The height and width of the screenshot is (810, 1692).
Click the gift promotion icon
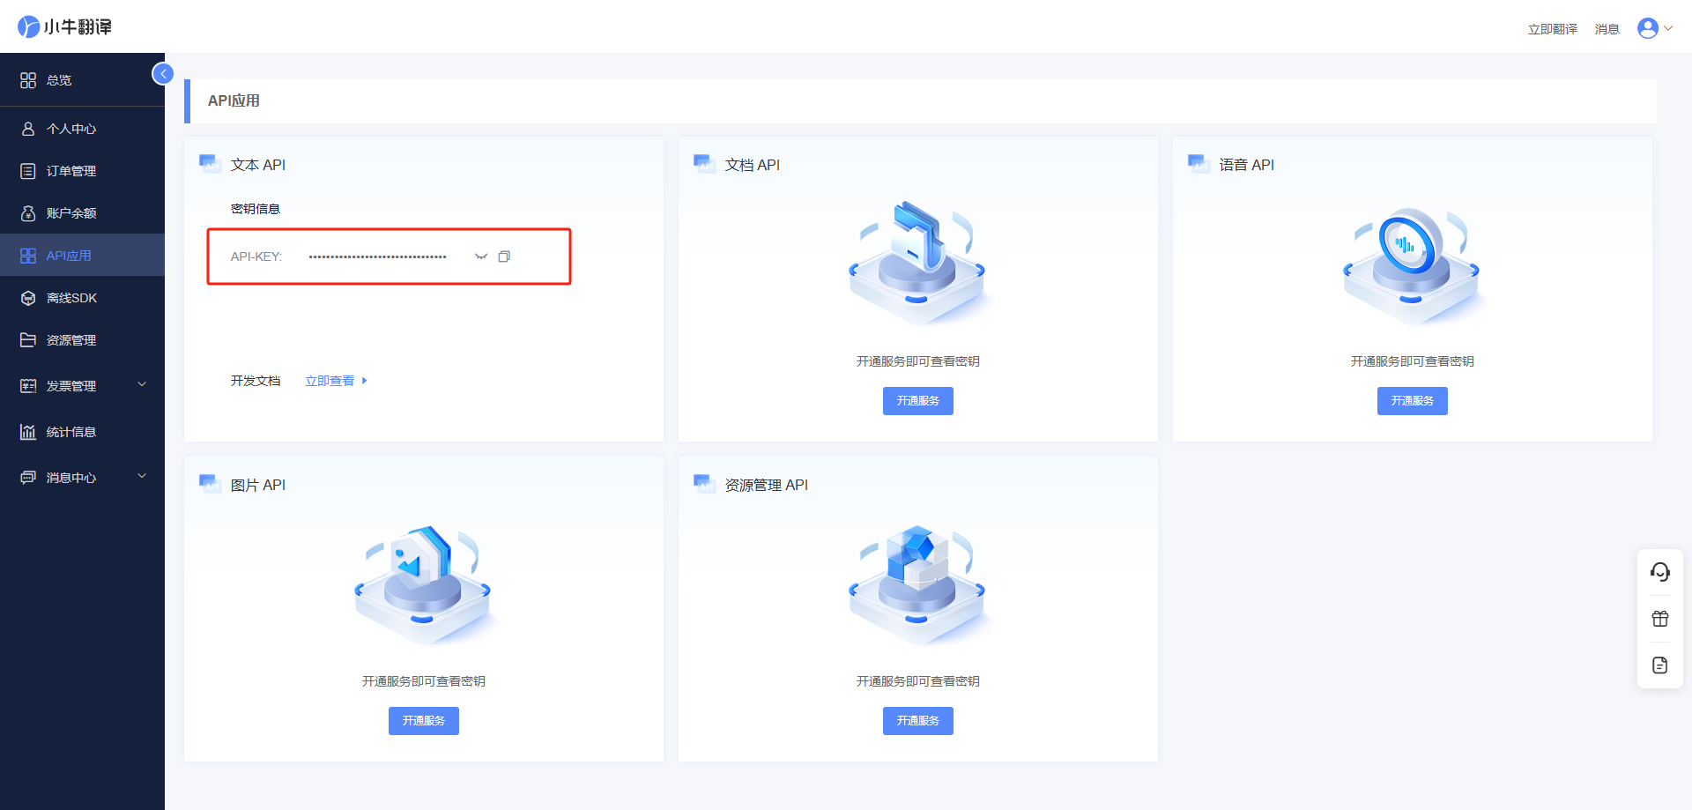pyautogui.click(x=1660, y=618)
